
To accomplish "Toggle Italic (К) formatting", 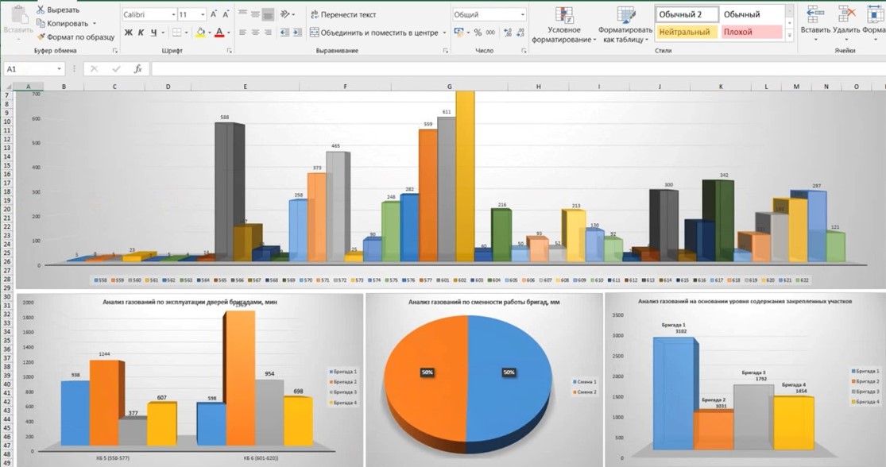I will pyautogui.click(x=141, y=33).
